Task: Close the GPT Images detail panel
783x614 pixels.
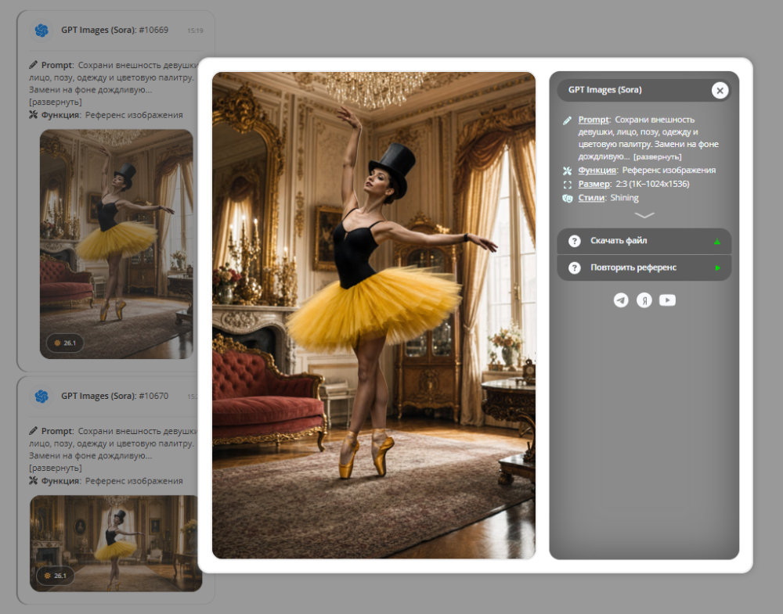Action: (720, 90)
